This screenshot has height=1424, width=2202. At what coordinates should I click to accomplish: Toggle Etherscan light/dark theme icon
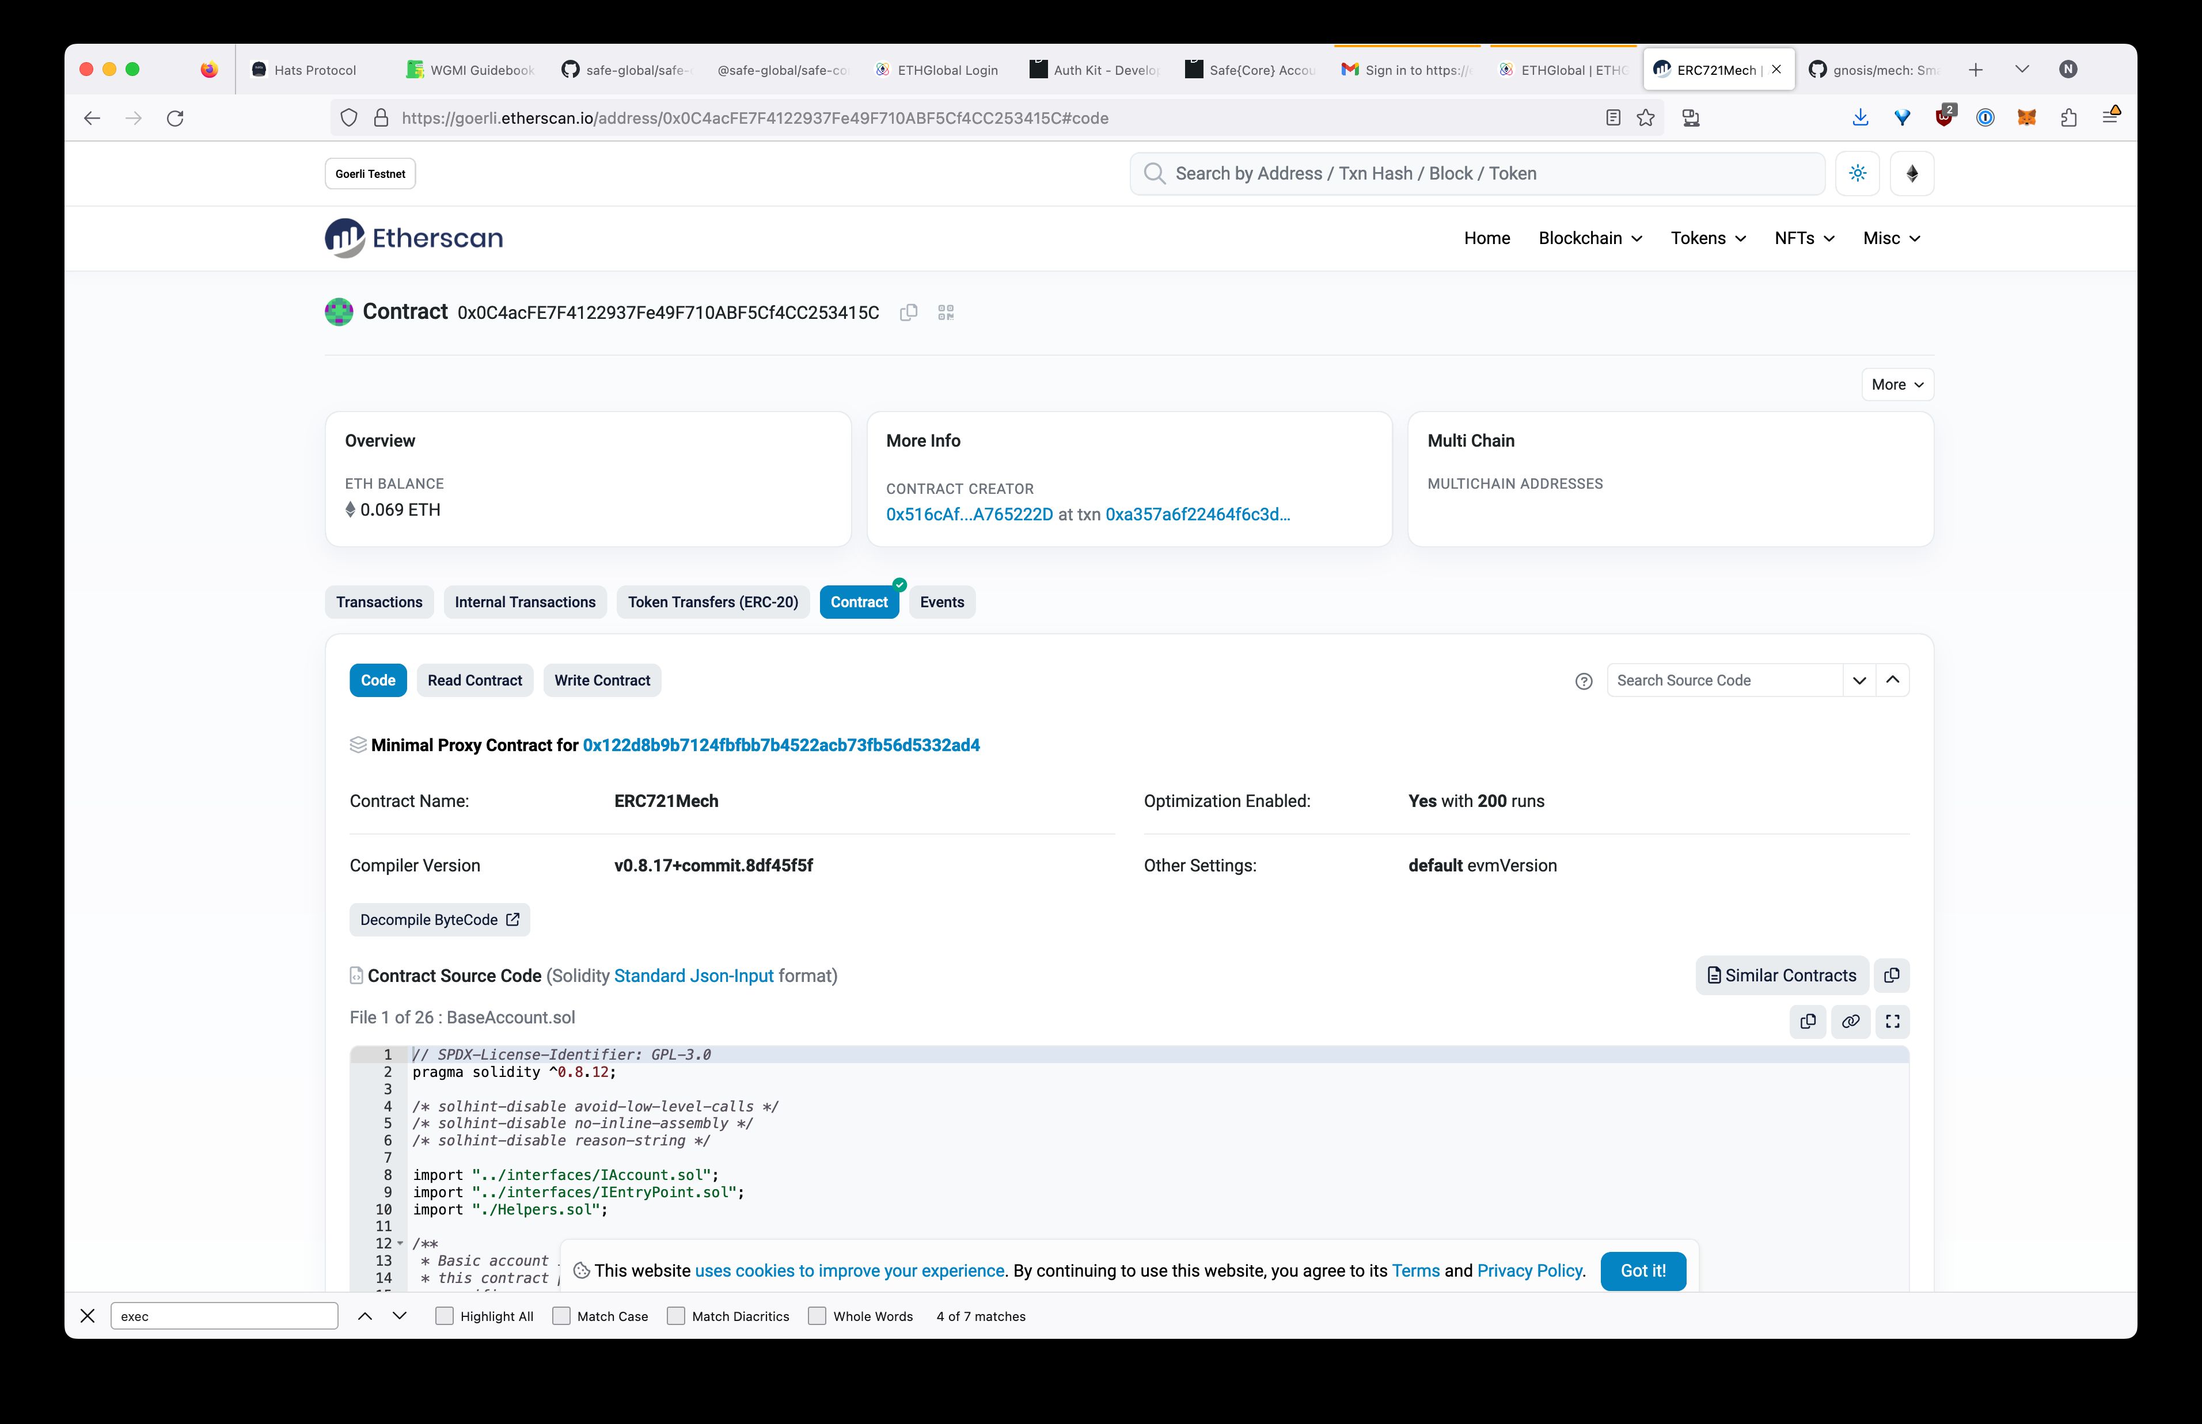[x=1857, y=174]
